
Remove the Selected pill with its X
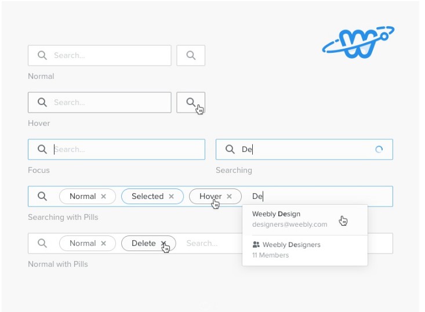click(172, 197)
